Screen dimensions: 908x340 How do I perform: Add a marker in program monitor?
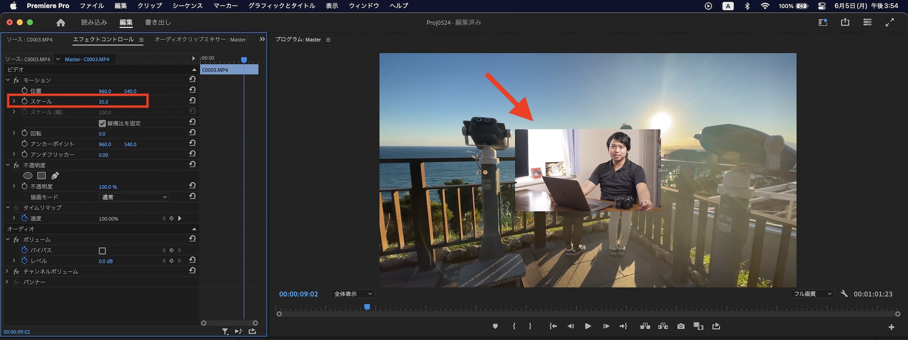(x=495, y=326)
